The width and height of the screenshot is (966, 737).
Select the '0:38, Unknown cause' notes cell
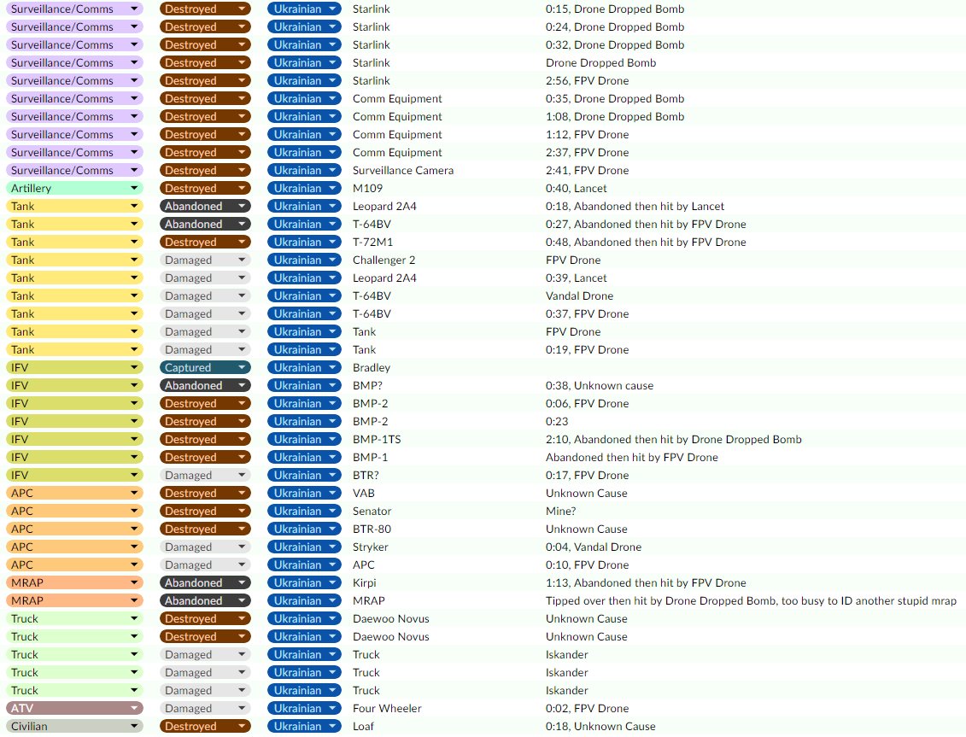600,385
